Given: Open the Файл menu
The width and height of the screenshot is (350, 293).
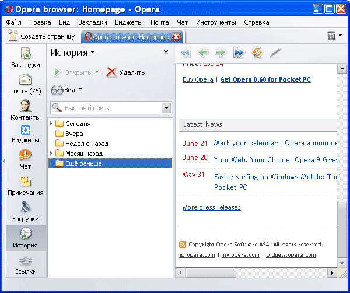Looking at the screenshot, I should click(13, 22).
